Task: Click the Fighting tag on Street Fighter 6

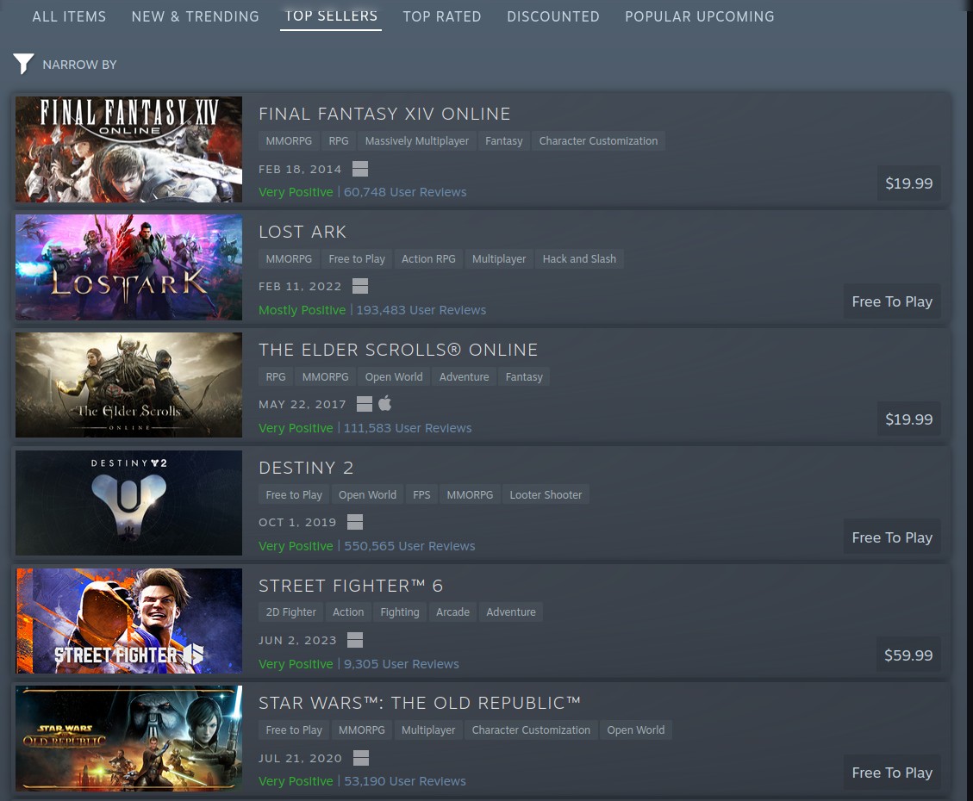Action: click(x=400, y=612)
